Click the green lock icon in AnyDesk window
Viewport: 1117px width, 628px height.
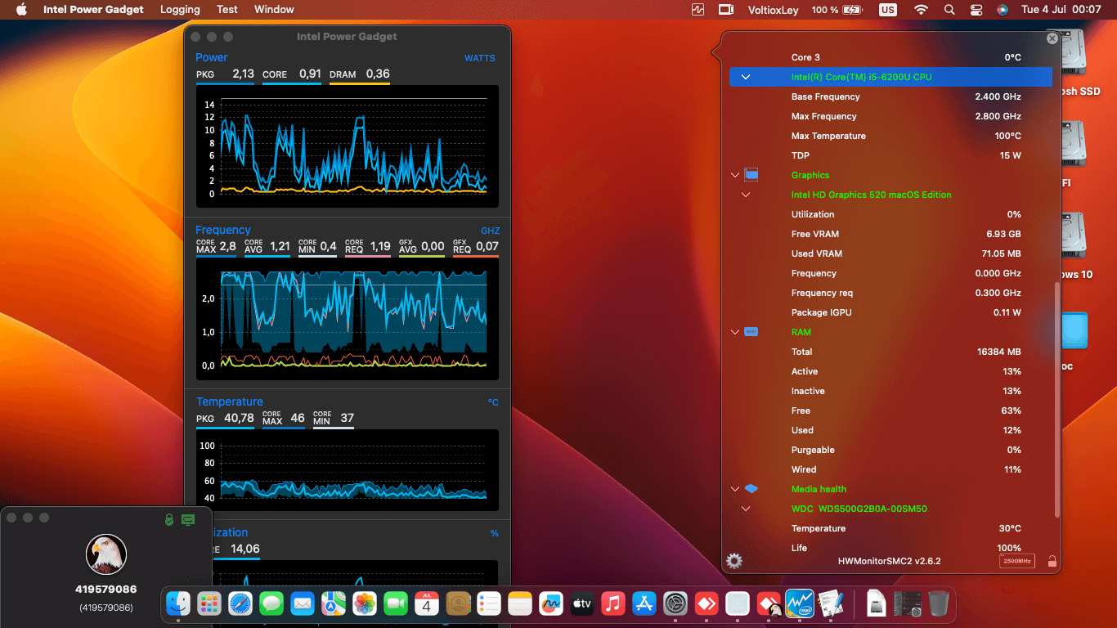point(169,519)
